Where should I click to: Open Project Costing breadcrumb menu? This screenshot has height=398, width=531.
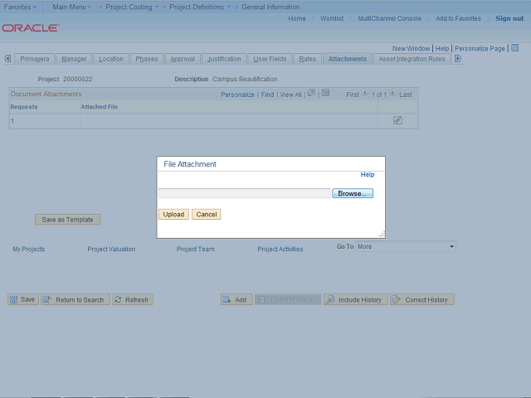click(132, 7)
